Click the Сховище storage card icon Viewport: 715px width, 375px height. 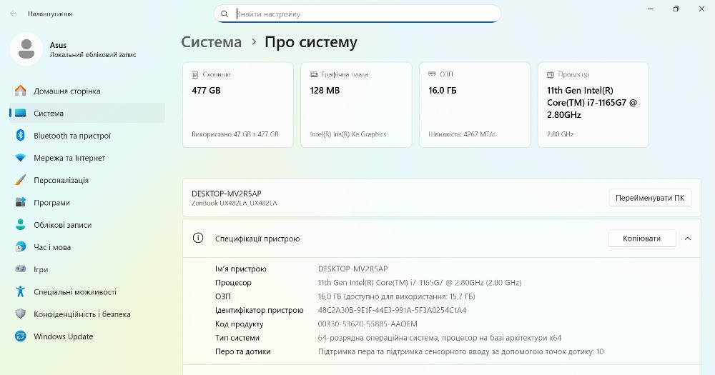195,74
